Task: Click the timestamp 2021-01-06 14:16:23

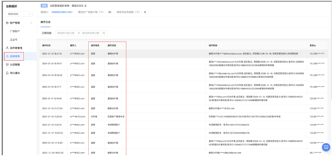Action: coord(52,143)
